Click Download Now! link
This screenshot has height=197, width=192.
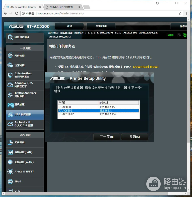pyautogui.click(x=146, y=67)
